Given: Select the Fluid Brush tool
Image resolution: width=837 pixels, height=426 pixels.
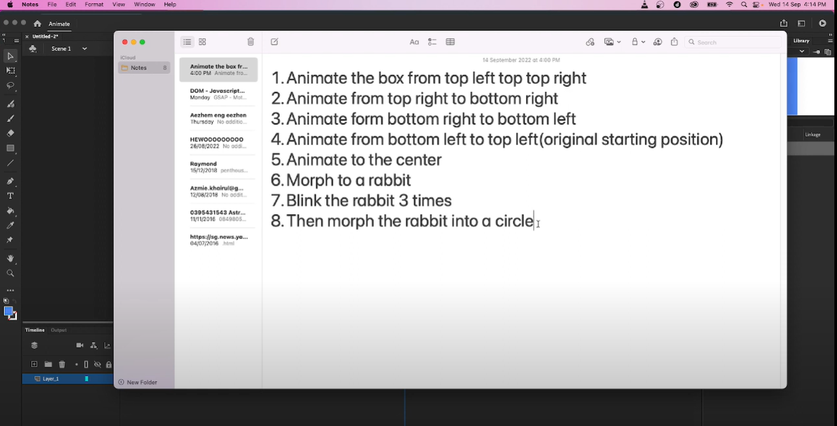Looking at the screenshot, I should [11, 104].
